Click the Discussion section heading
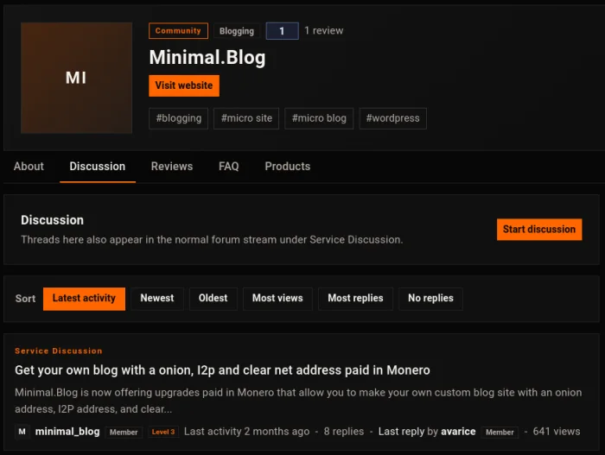The width and height of the screenshot is (605, 455). coord(52,220)
